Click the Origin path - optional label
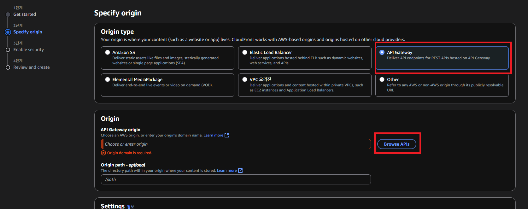Screen dimensions: 528x209 click(123, 165)
